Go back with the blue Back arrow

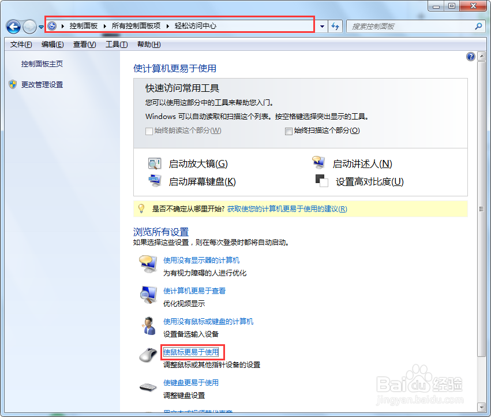tap(13, 27)
